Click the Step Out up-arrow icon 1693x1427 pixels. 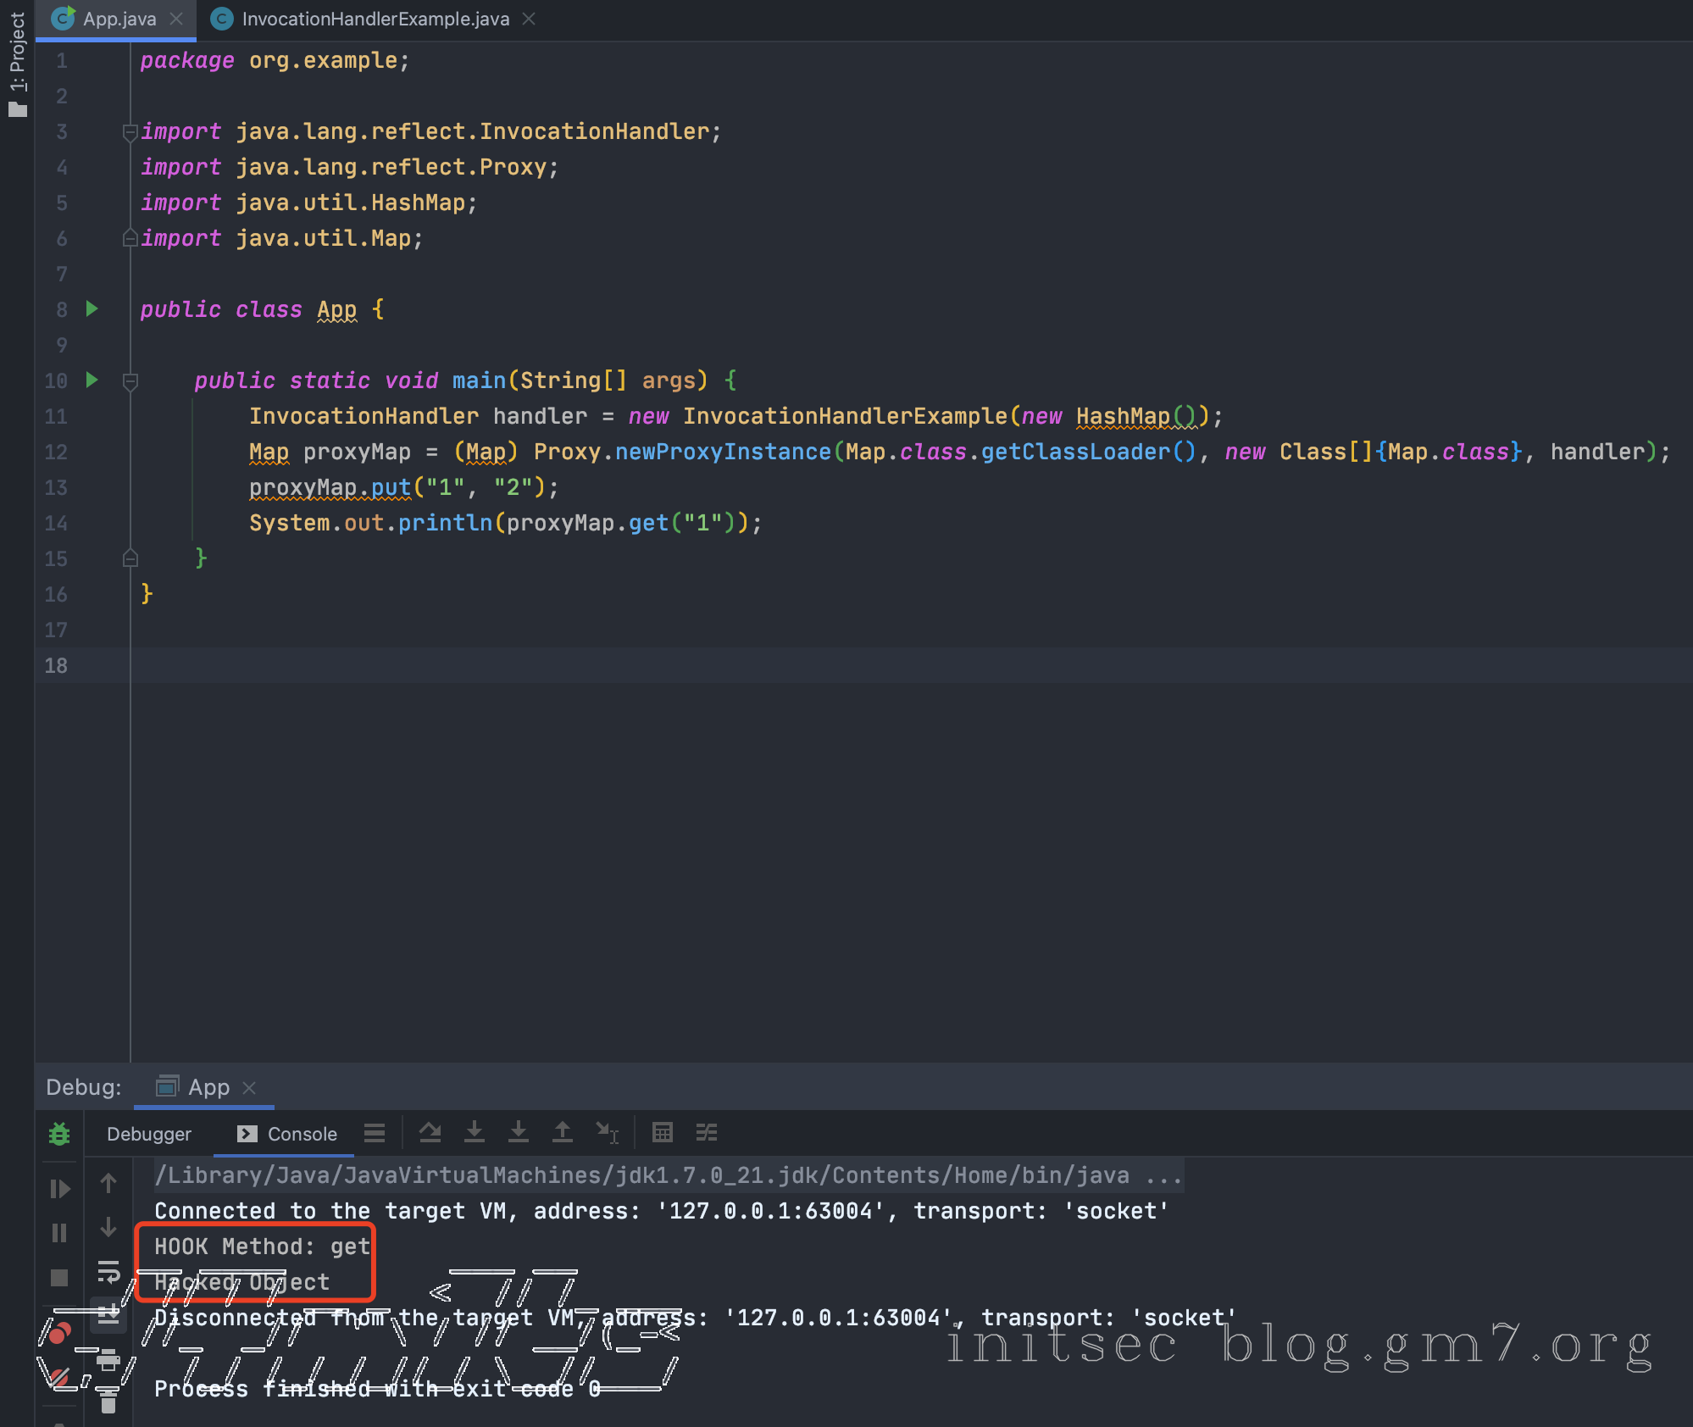[563, 1133]
